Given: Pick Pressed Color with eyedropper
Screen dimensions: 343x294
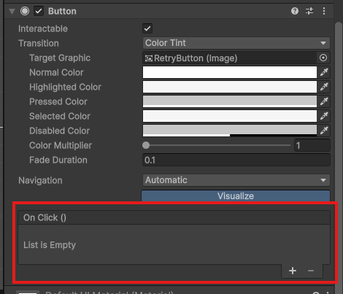Looking at the screenshot, I should (x=324, y=101).
